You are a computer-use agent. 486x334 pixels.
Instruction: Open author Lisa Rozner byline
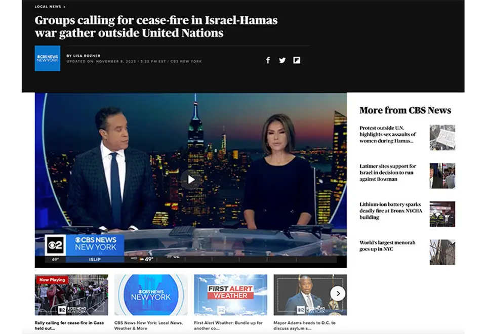[x=84, y=56]
